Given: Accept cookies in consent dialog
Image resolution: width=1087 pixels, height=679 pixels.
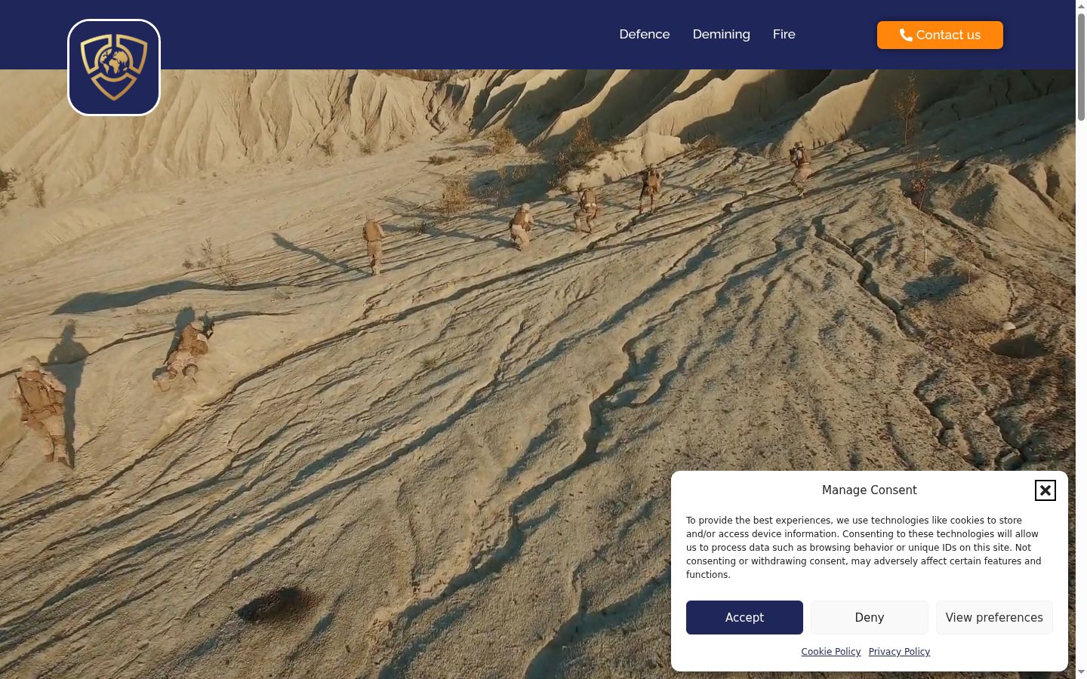Looking at the screenshot, I should (744, 617).
